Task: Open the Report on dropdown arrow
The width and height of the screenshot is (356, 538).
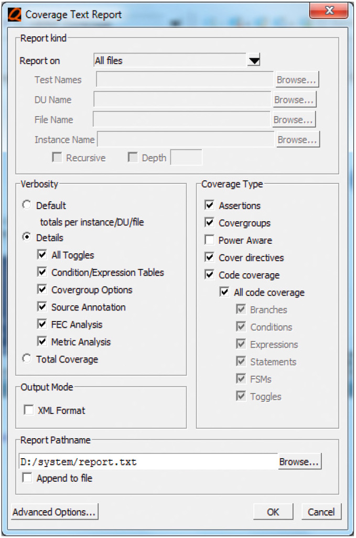Action: [254, 60]
